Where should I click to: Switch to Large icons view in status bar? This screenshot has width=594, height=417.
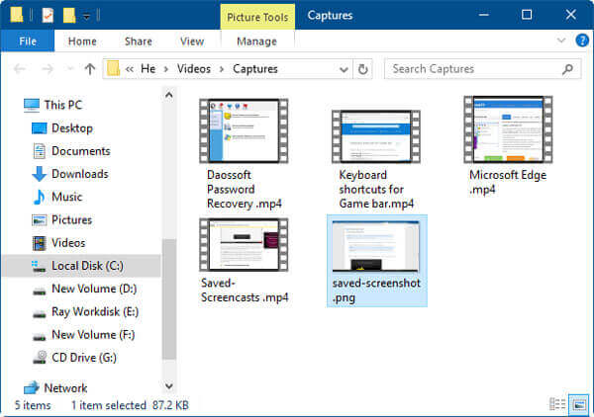coord(579,404)
